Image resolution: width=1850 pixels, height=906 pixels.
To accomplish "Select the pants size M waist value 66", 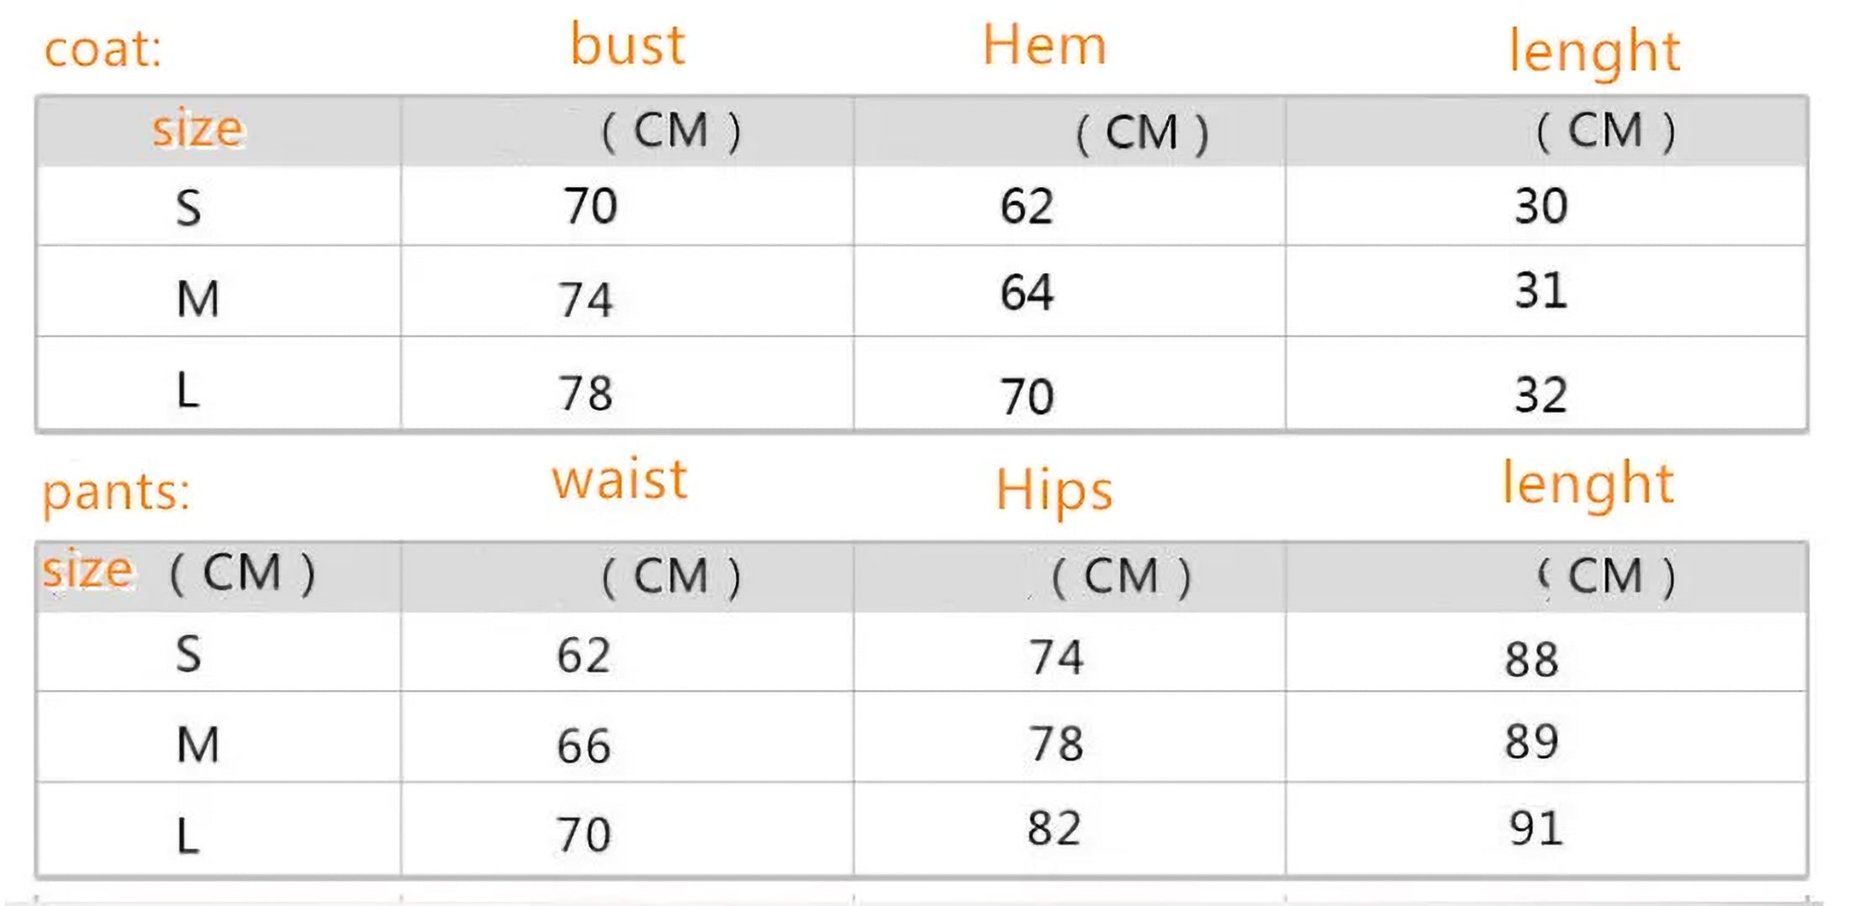I will click(x=583, y=746).
